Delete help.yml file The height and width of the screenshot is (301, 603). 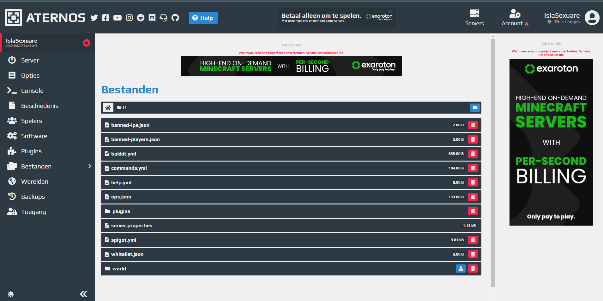click(473, 182)
